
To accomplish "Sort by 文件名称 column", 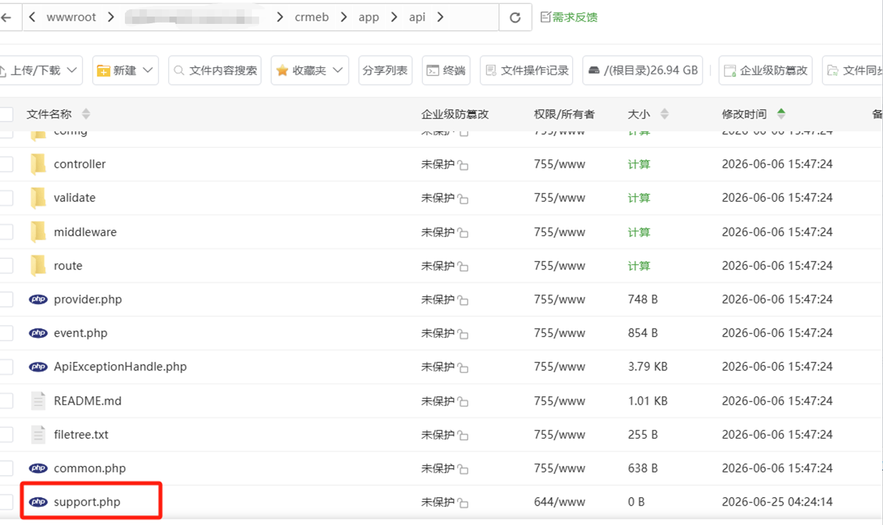I will (86, 114).
